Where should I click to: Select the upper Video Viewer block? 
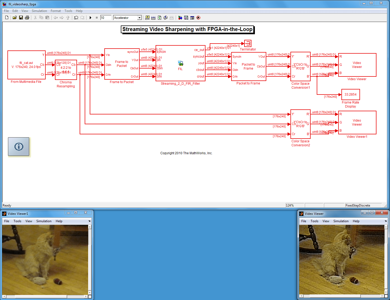[357, 65]
